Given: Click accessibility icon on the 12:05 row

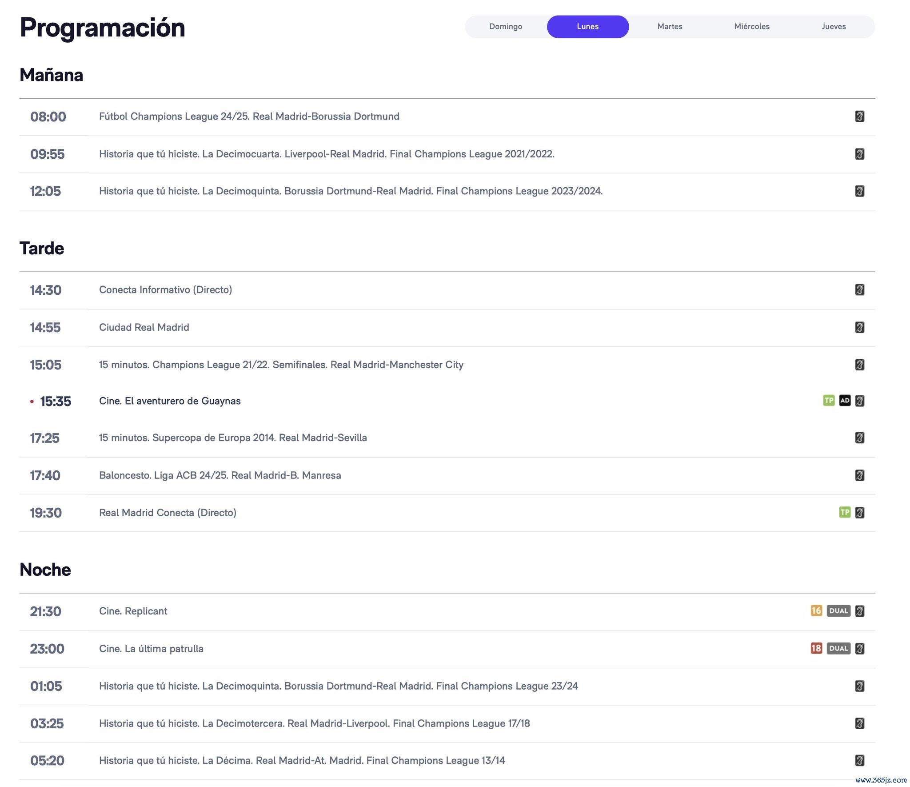Looking at the screenshot, I should (x=859, y=191).
